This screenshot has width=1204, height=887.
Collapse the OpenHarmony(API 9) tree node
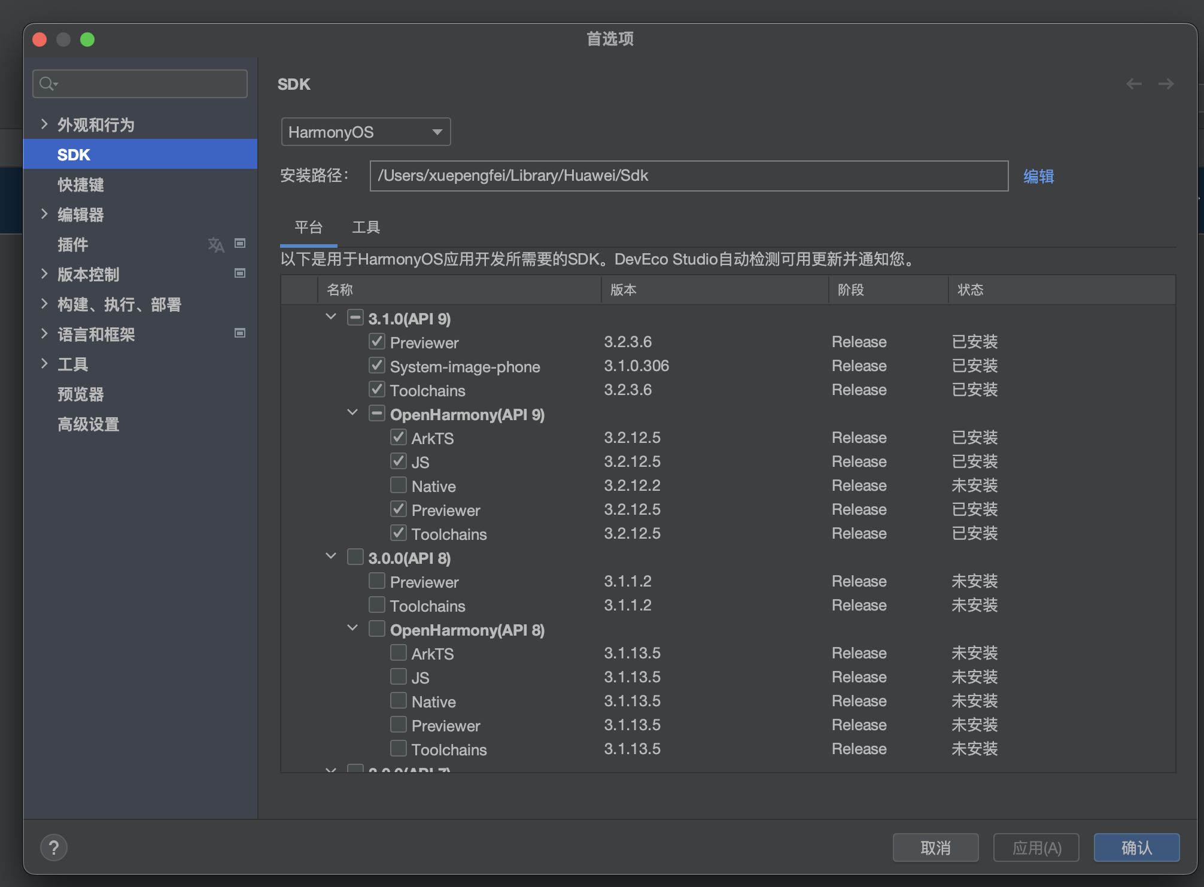[x=352, y=412]
